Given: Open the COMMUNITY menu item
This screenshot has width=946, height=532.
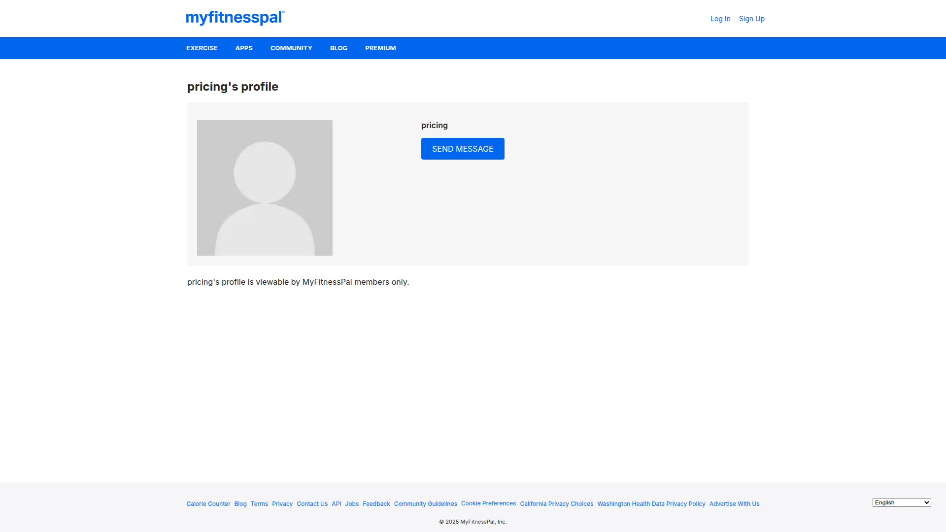Looking at the screenshot, I should point(291,48).
